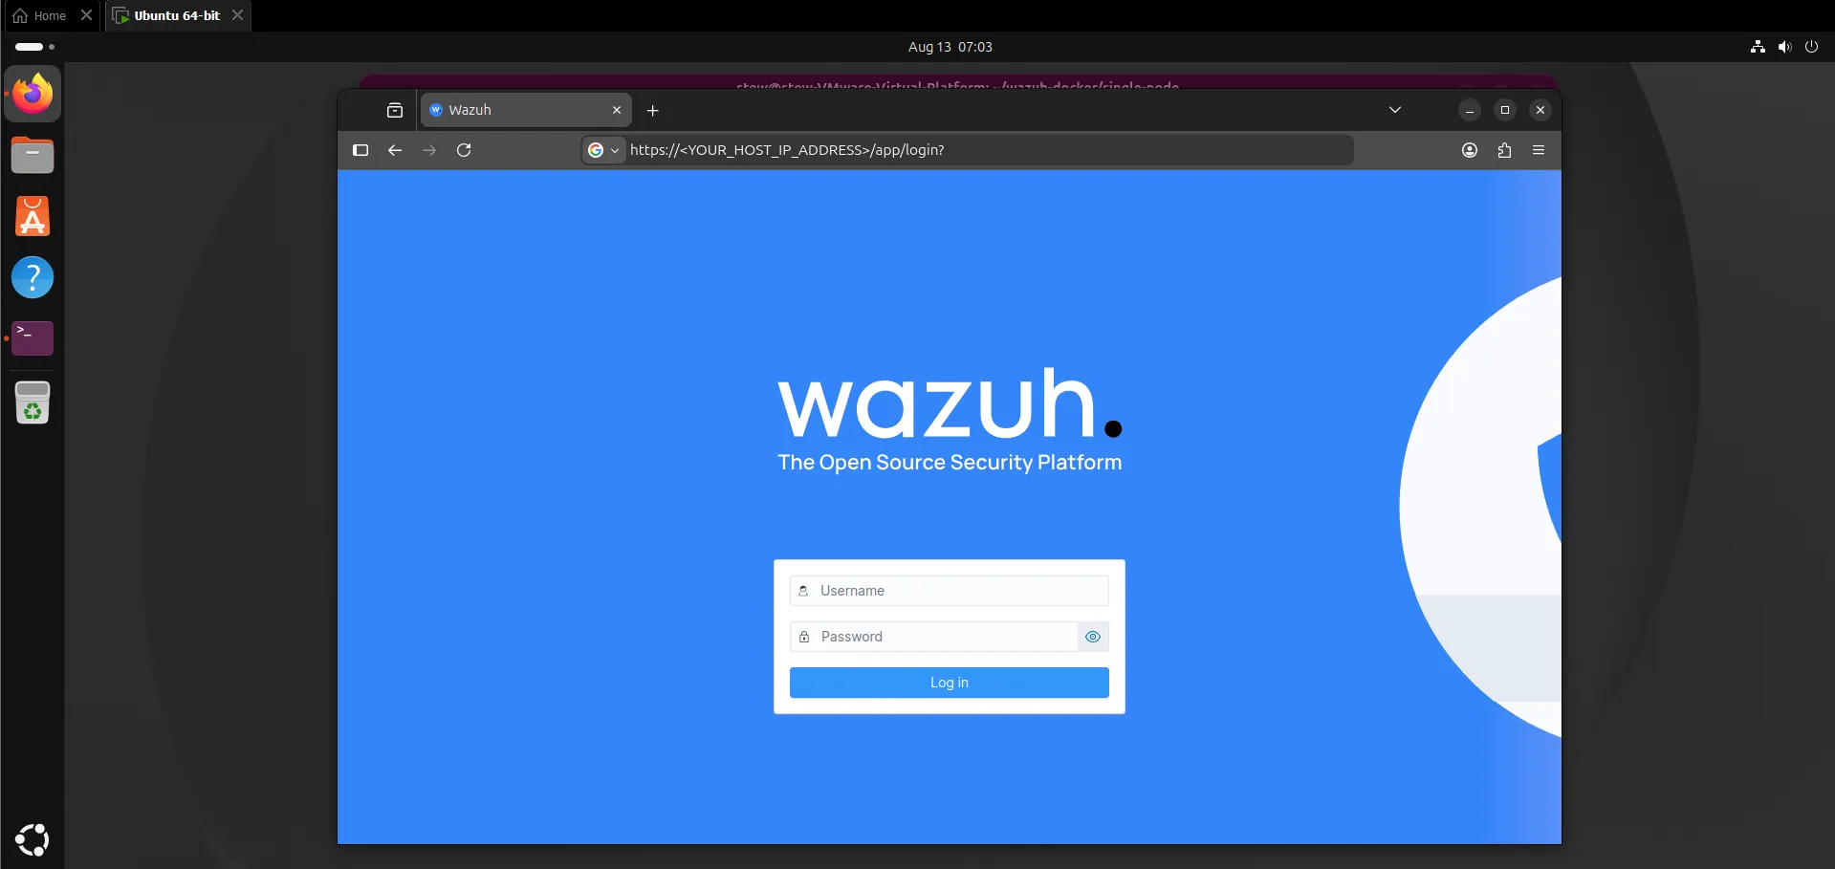The height and width of the screenshot is (869, 1835).
Task: Open the Extensions puzzle icon
Action: point(1504,150)
